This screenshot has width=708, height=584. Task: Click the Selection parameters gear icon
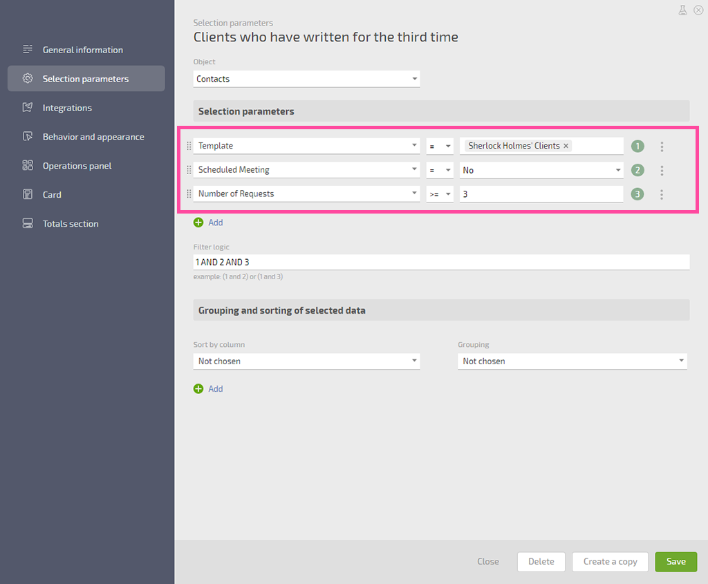pos(28,79)
